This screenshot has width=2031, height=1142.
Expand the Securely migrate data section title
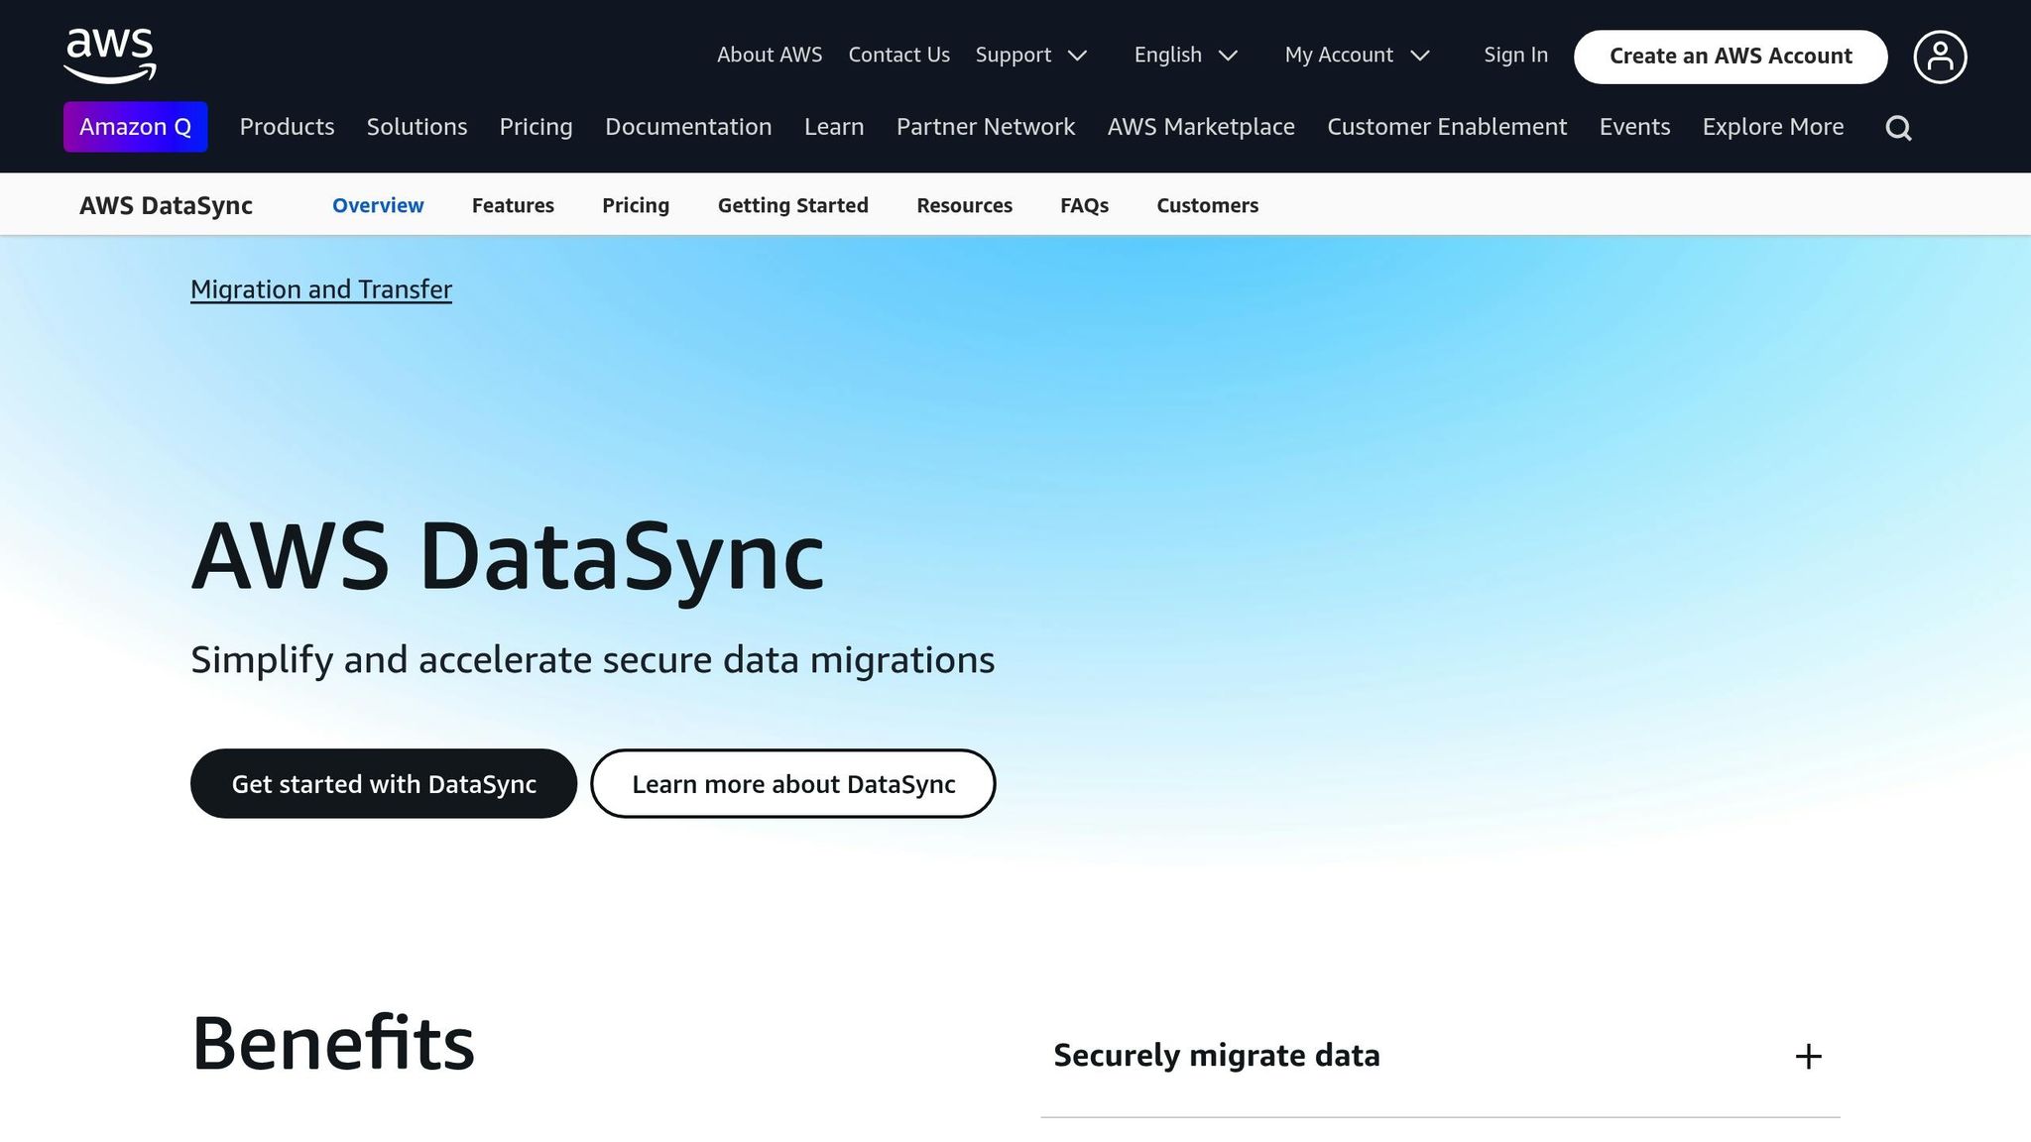(x=1217, y=1056)
